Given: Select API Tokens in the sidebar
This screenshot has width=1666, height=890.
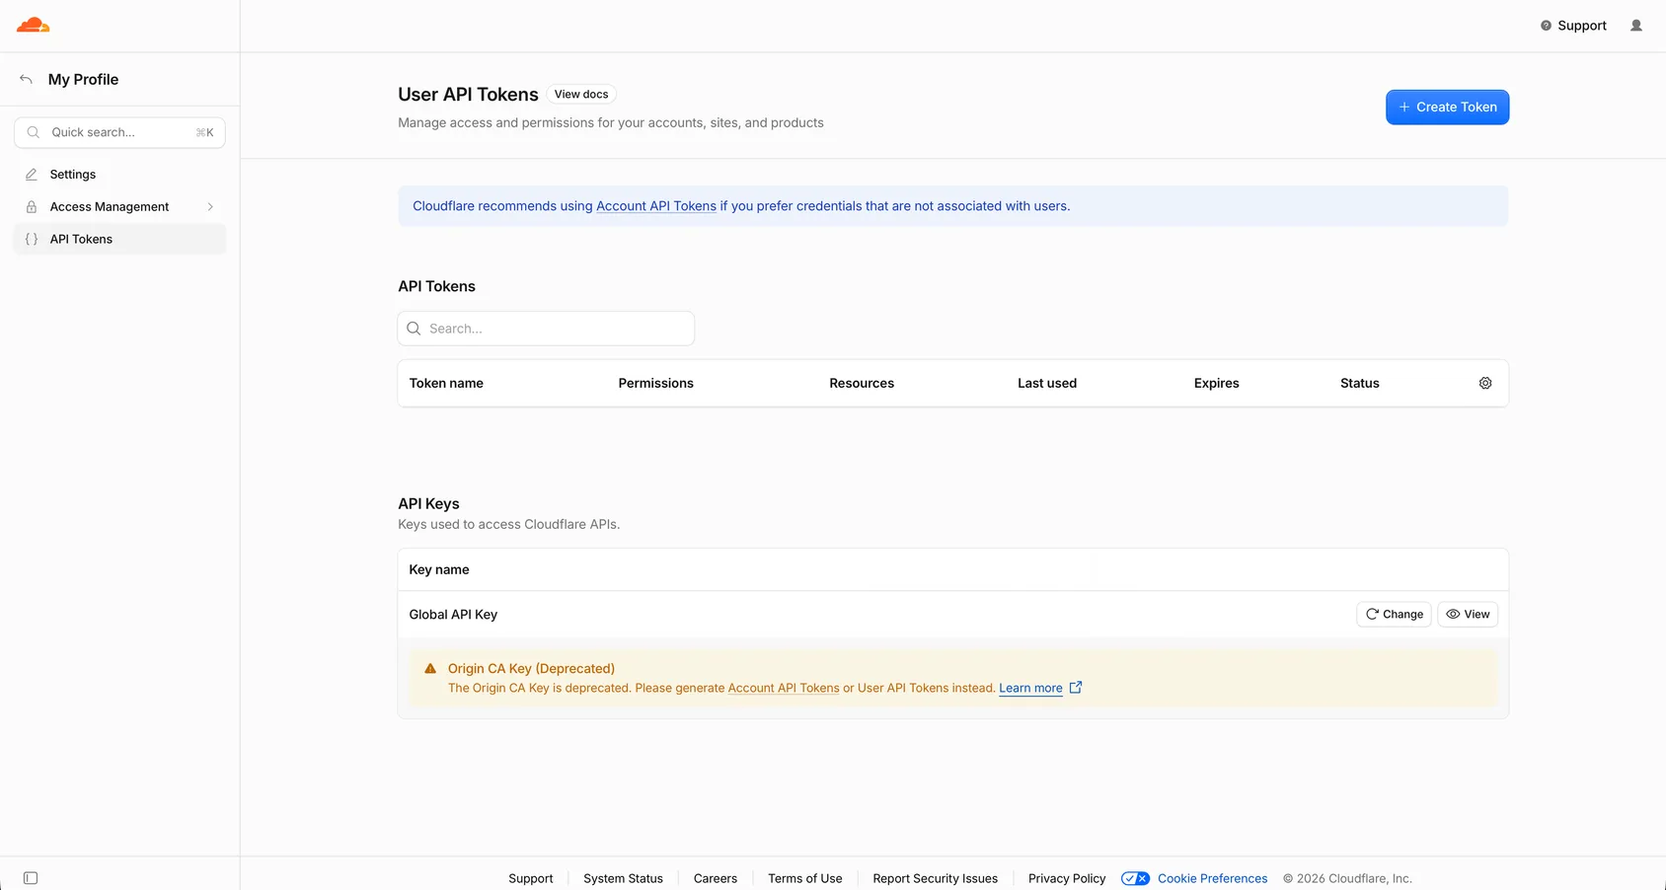Looking at the screenshot, I should [119, 239].
